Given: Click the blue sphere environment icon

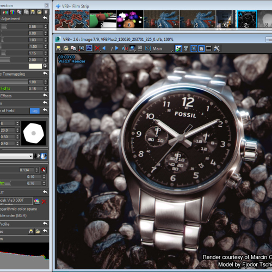Looking at the screenshot, I should (133, 48).
